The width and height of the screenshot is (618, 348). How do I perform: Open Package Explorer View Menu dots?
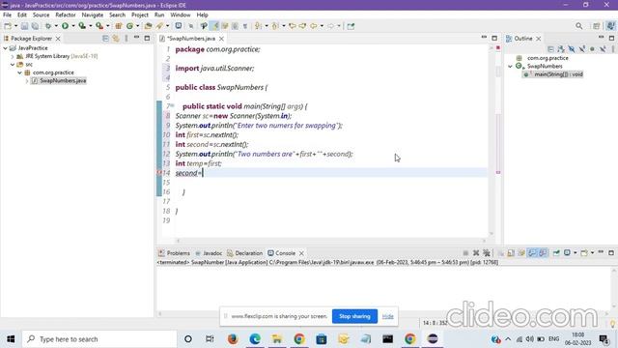[x=126, y=39]
